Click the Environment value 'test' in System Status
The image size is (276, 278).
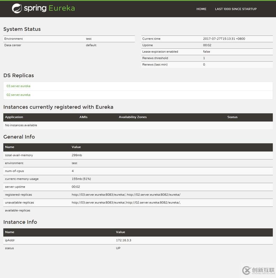click(89, 39)
